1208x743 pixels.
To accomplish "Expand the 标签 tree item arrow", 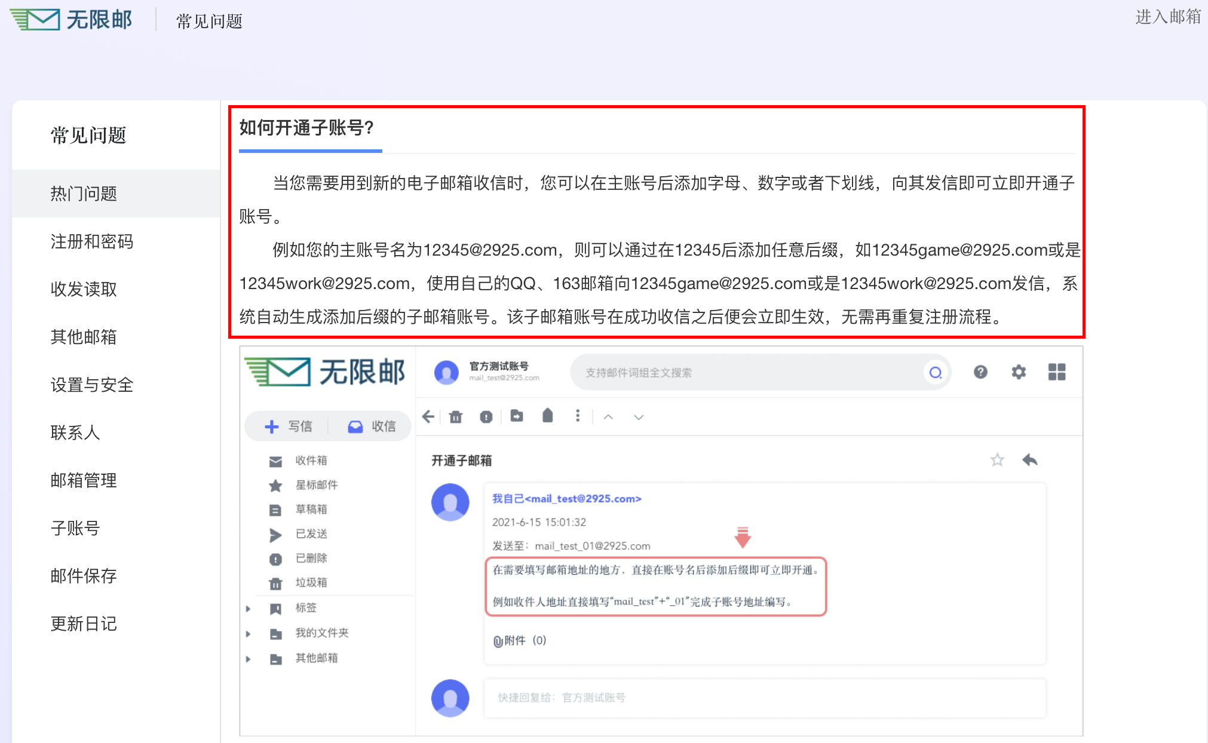I will coord(249,609).
